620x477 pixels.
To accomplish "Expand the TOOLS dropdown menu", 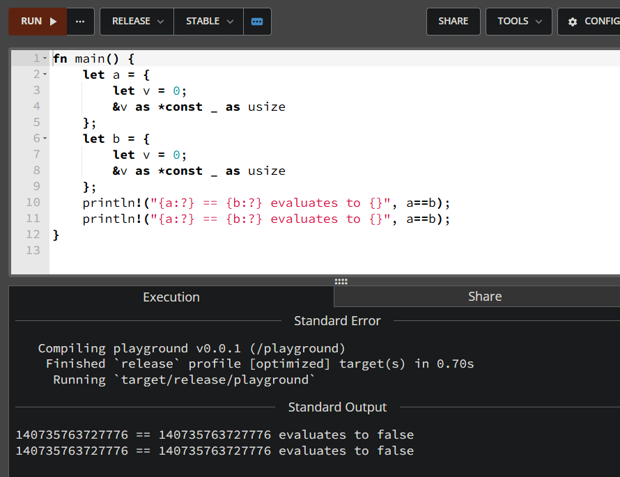I will click(519, 22).
